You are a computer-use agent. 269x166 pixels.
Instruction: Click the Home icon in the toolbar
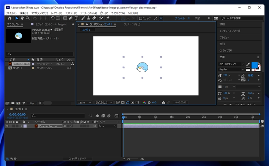10,18
